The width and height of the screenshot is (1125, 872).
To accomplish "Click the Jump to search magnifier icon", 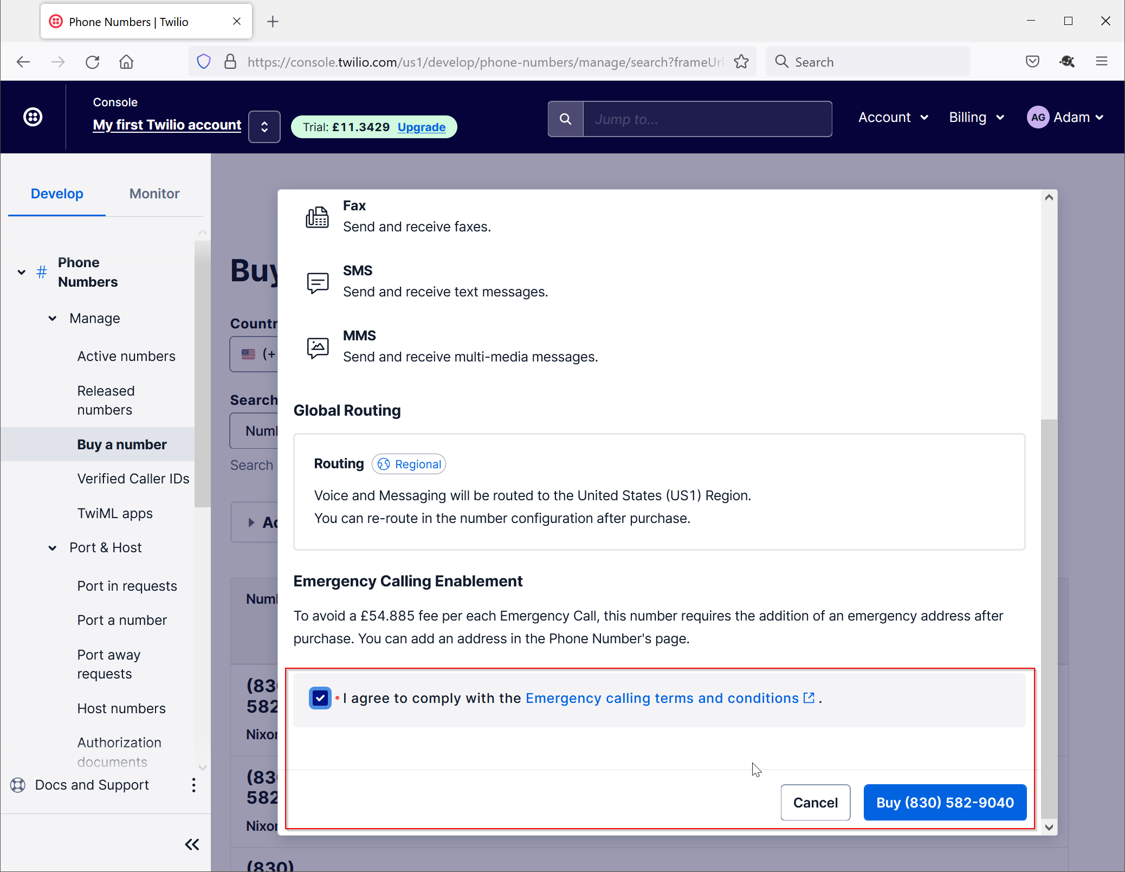I will click(x=565, y=119).
